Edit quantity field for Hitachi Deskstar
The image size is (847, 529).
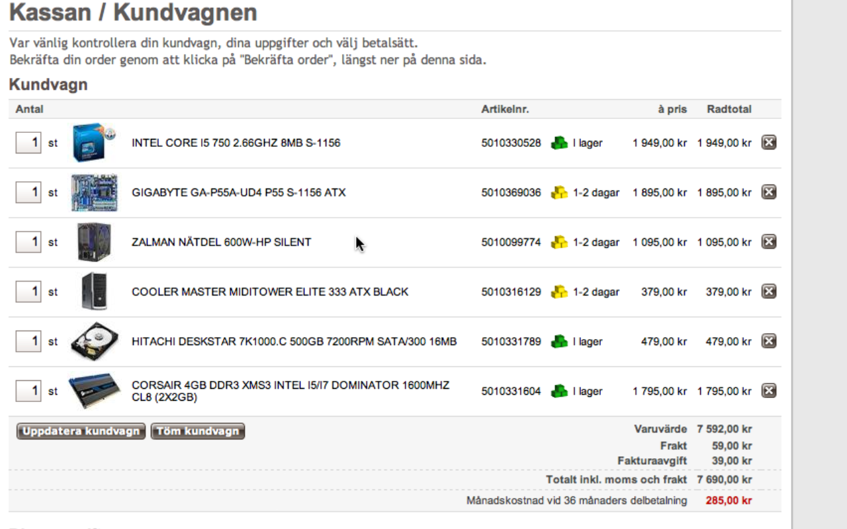click(x=28, y=341)
